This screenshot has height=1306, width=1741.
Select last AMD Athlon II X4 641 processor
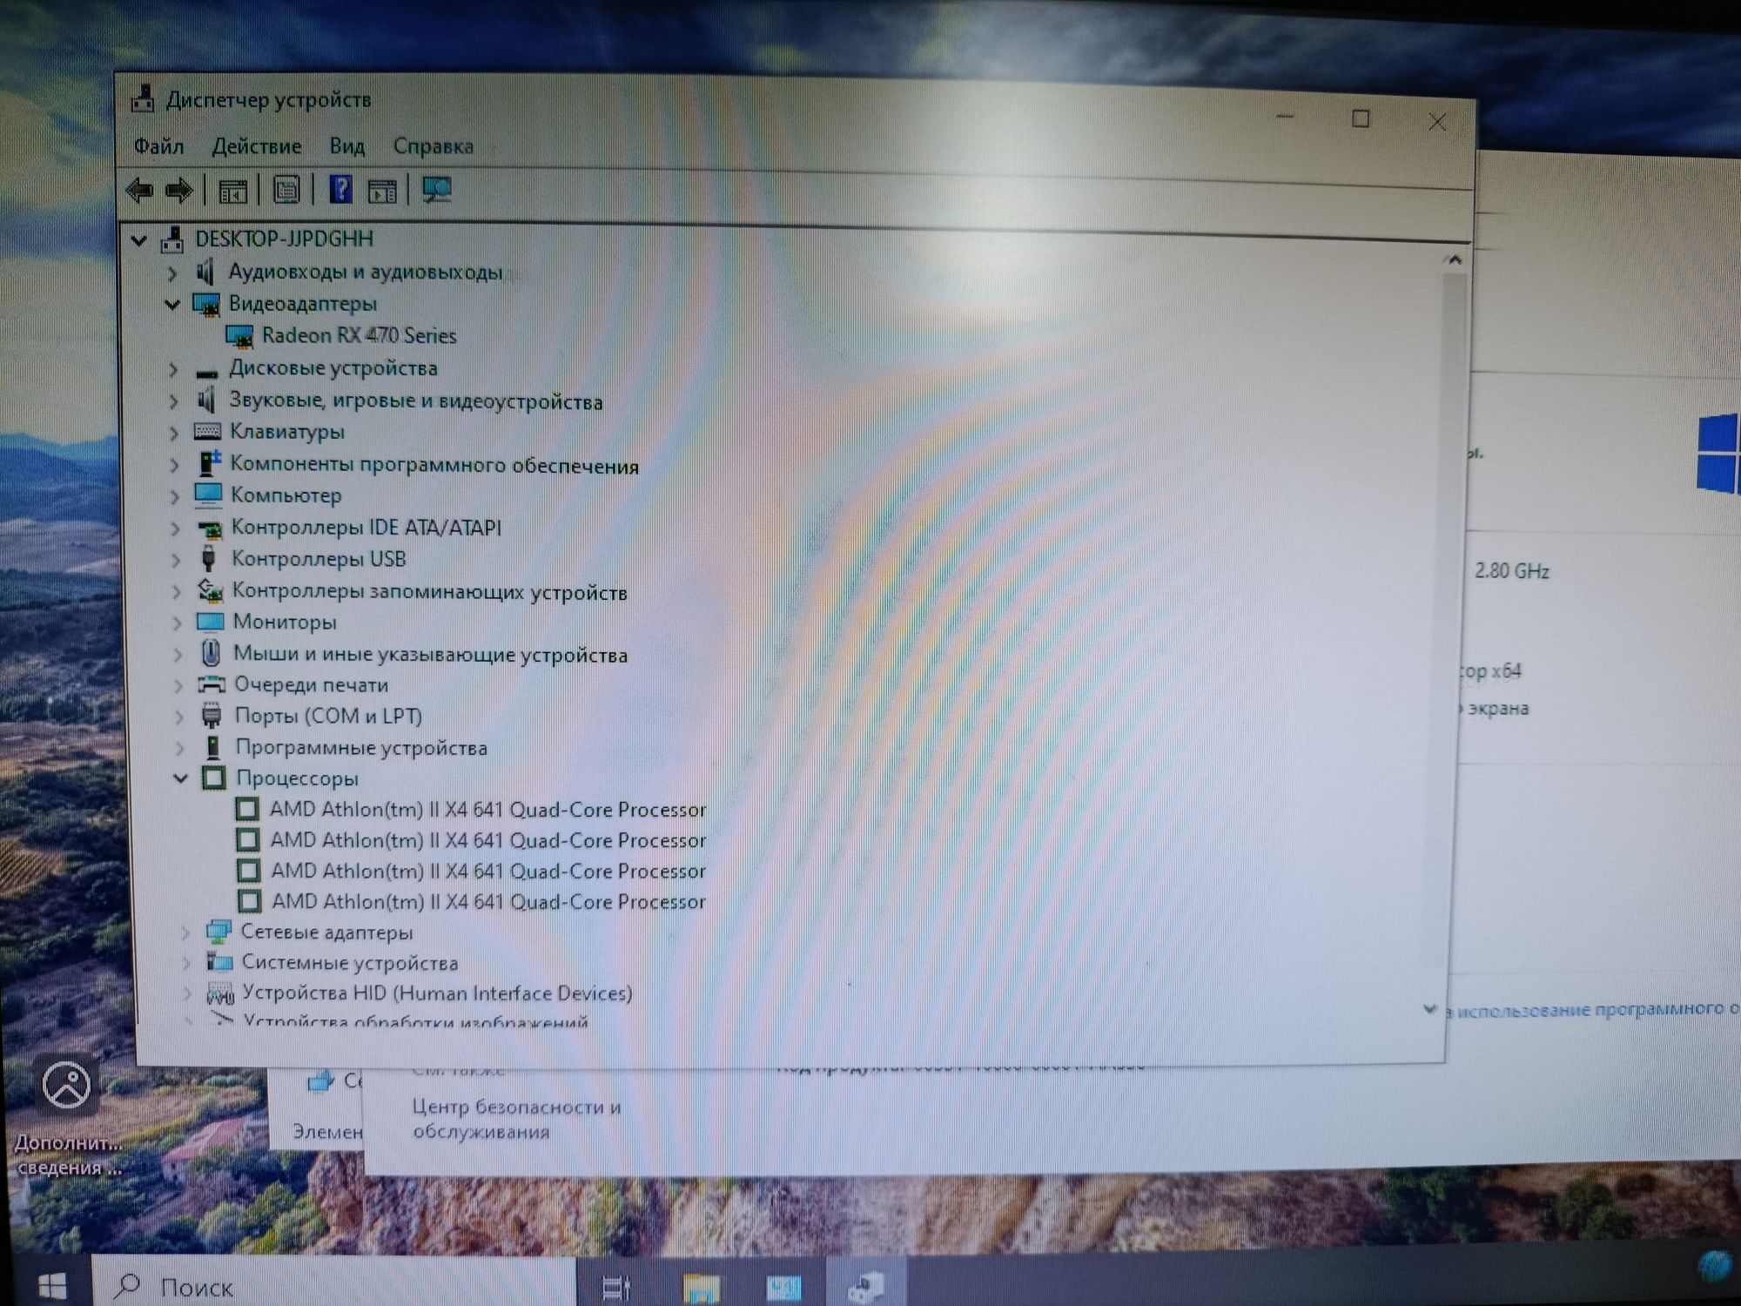pos(488,902)
